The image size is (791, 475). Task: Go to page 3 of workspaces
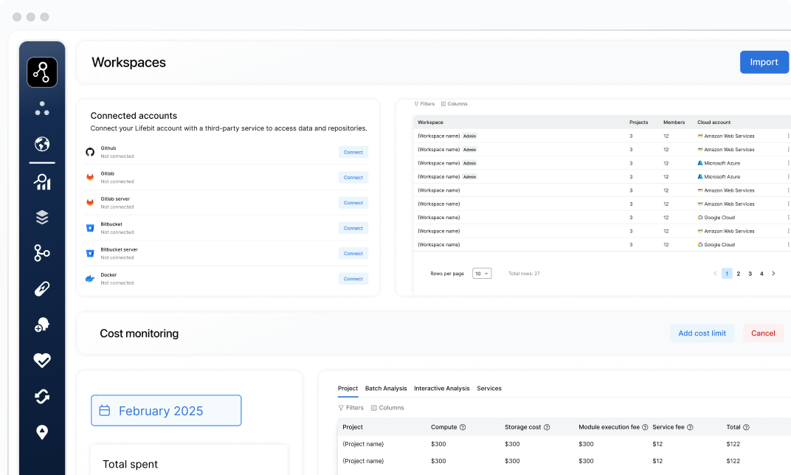click(x=750, y=274)
